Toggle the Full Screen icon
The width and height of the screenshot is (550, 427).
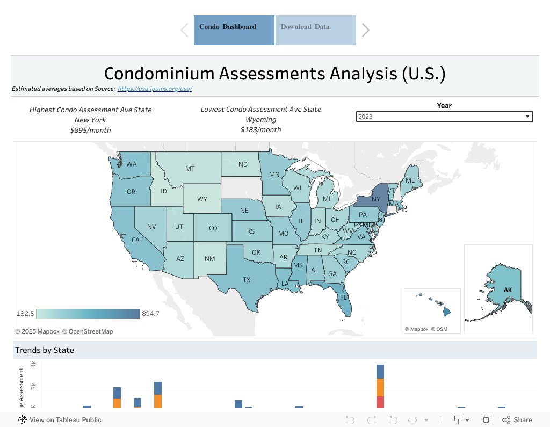486,420
